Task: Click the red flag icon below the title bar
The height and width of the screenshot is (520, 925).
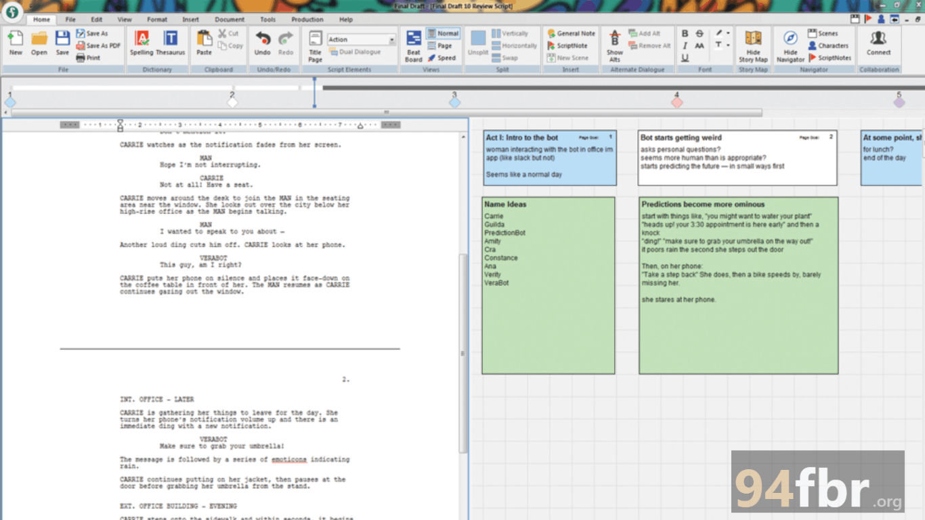Action: pos(868,19)
